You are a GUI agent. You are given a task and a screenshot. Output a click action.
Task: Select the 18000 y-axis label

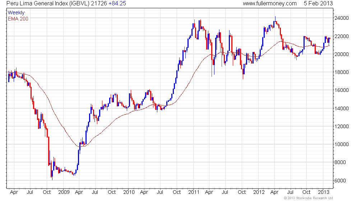342,72
